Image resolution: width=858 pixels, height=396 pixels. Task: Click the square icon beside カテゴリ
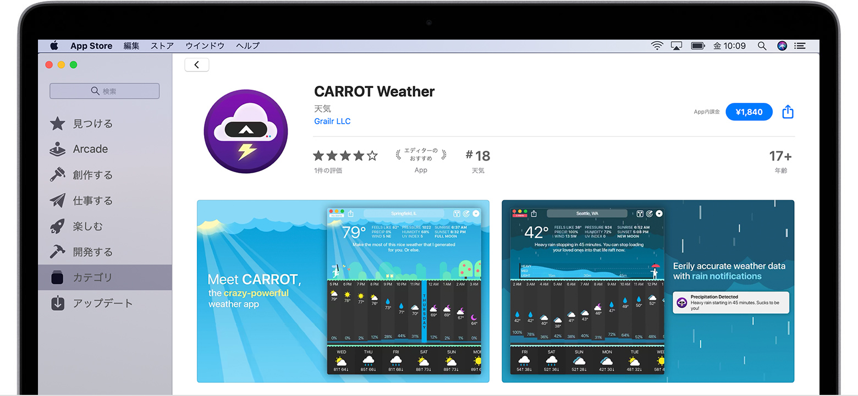tap(58, 278)
